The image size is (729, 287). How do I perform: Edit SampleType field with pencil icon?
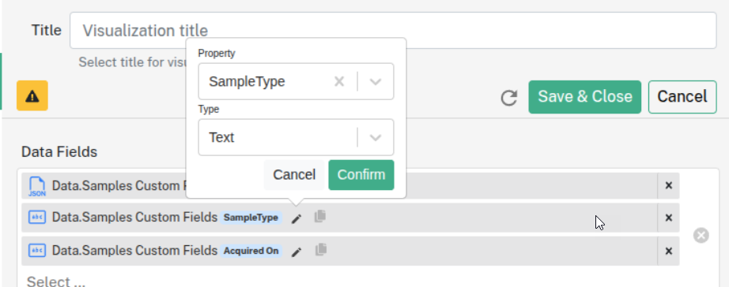click(x=297, y=218)
